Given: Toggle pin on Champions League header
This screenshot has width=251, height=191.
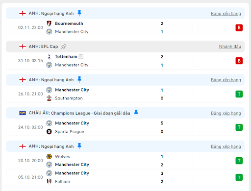Looking at the screenshot, I should (x=136, y=113).
